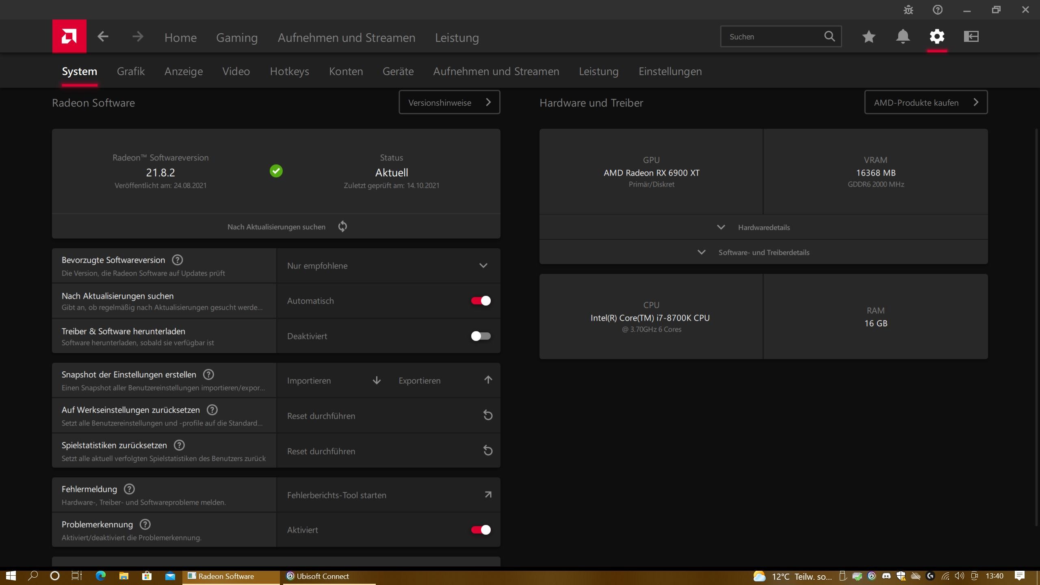Image resolution: width=1040 pixels, height=585 pixels.
Task: Open notifications bell icon
Action: click(x=903, y=37)
